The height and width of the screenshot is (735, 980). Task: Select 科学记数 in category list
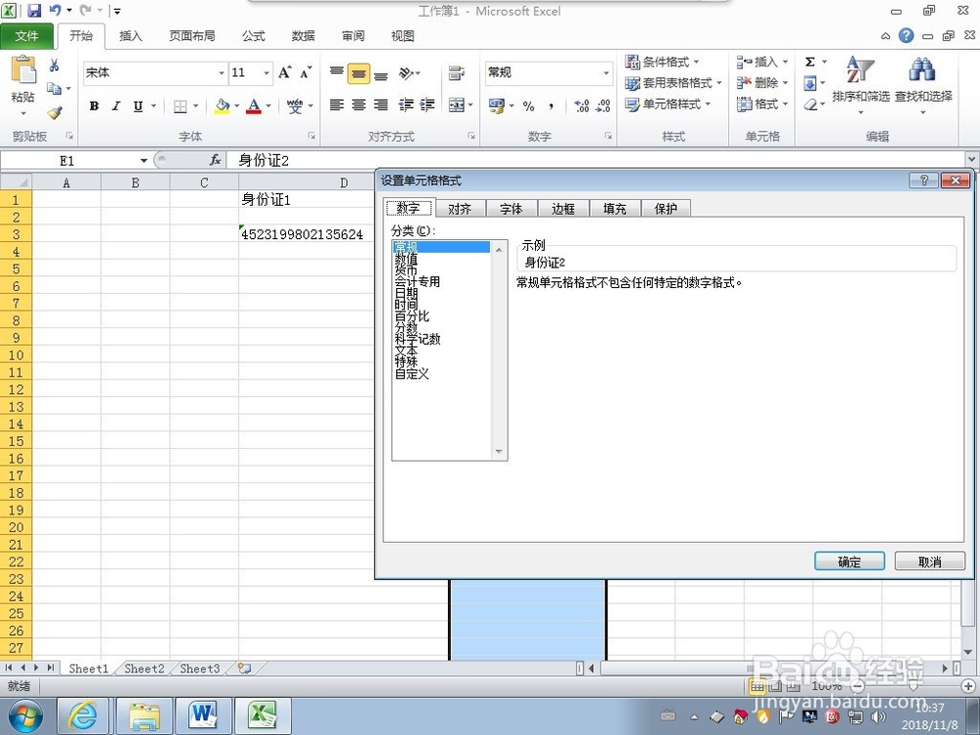[417, 339]
